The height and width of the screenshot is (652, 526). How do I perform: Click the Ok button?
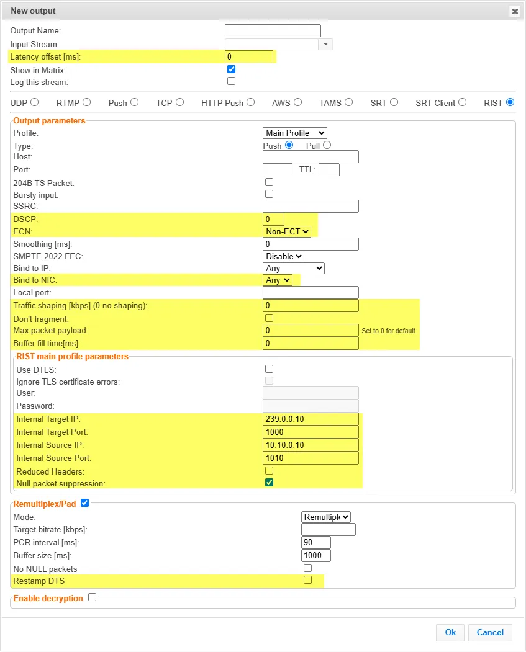[x=450, y=632]
